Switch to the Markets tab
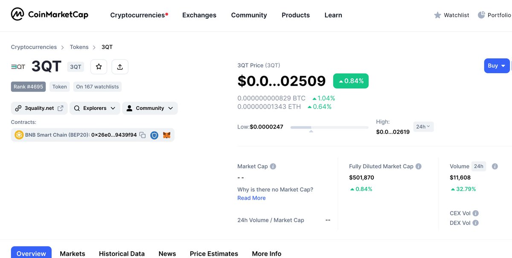Viewport: 512px width, 258px height. [x=73, y=253]
